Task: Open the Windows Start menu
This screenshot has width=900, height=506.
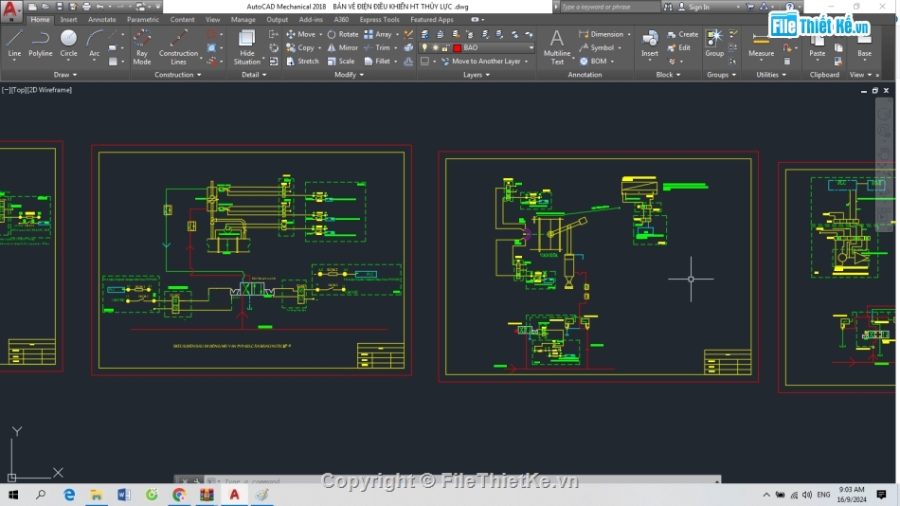Action: click(x=12, y=495)
